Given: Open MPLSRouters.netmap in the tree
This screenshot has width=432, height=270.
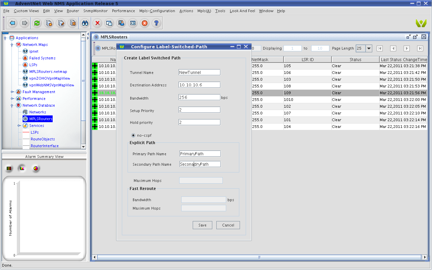Looking at the screenshot, I should coord(48,72).
